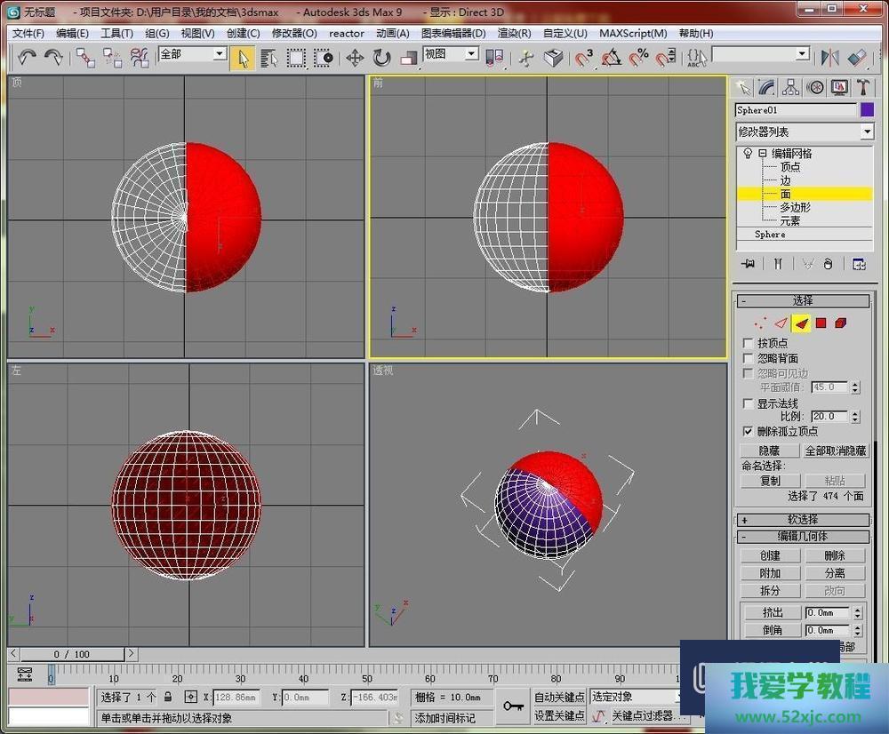Screen dimensions: 889x734
Task: Click the Undo arrow in the toolbar
Action: [x=28, y=58]
